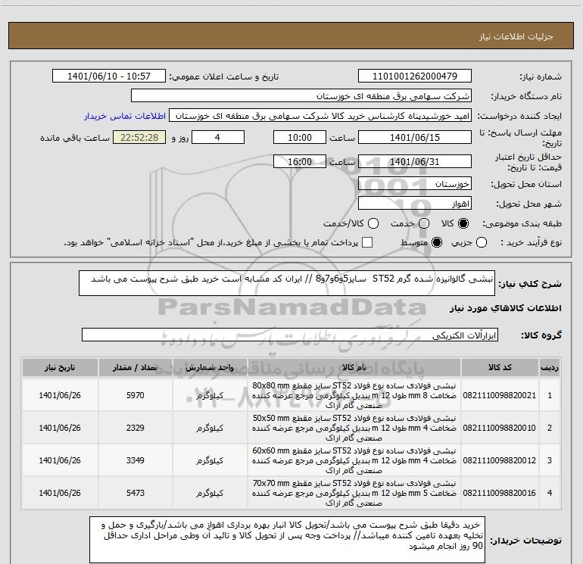Click the کد کالا column header
This screenshot has width=583, height=564.
(x=500, y=368)
